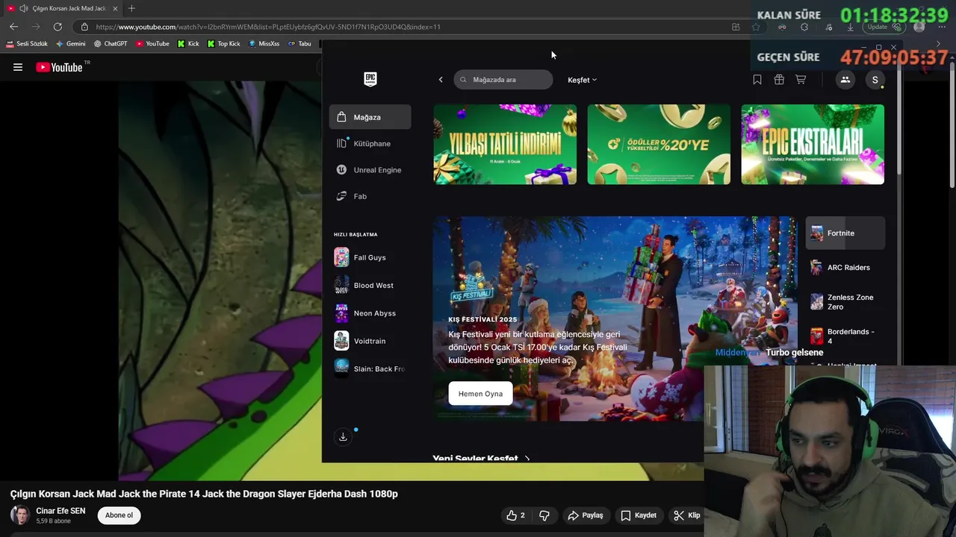
Task: Open the Ödüller %20'ye banner
Action: tap(659, 144)
